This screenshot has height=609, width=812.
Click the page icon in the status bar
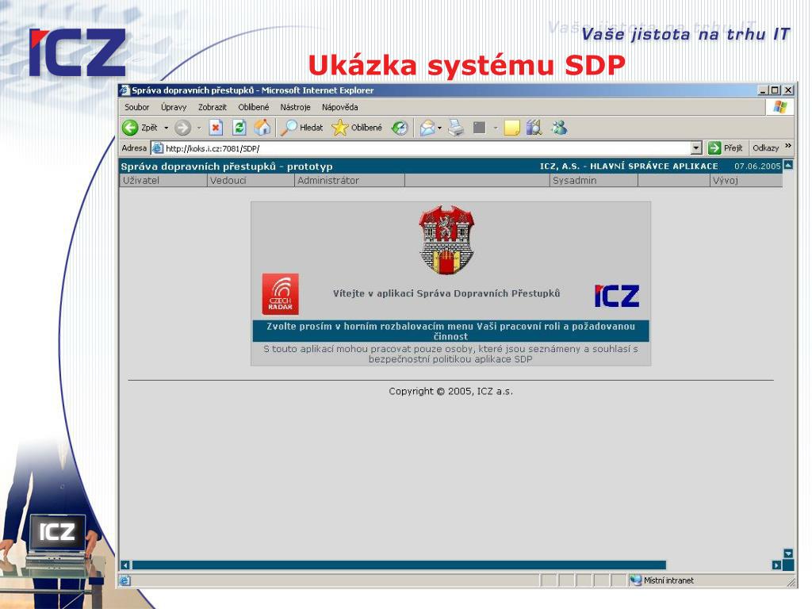[124, 580]
